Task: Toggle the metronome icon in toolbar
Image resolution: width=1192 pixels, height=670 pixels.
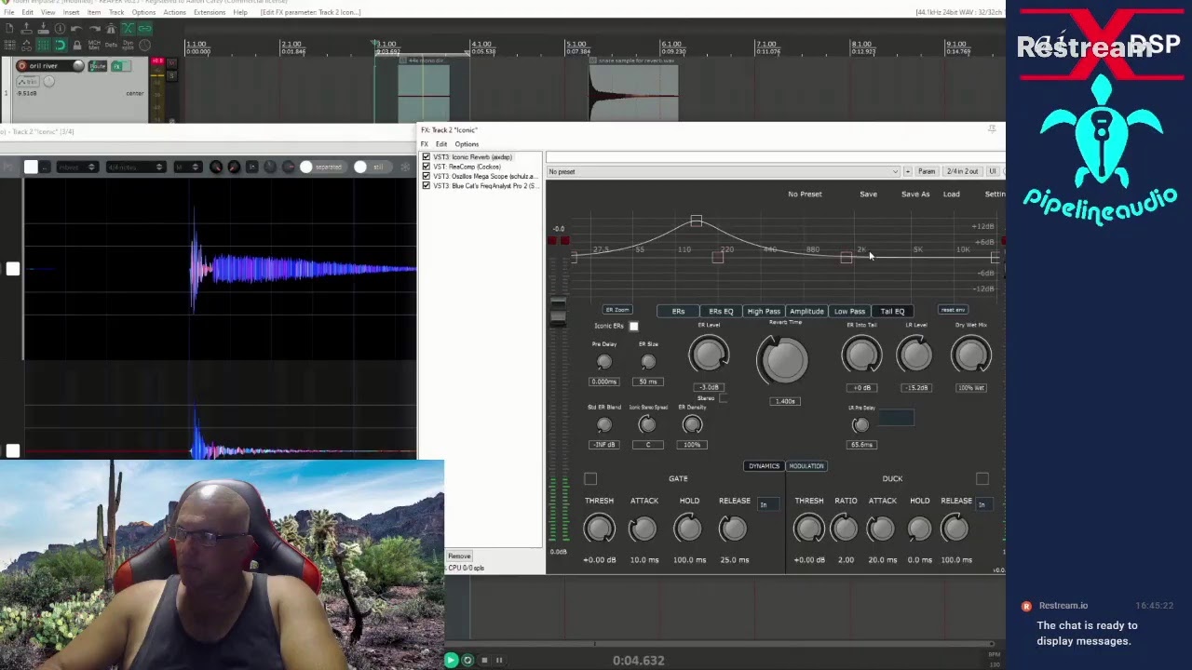Action: [x=111, y=29]
